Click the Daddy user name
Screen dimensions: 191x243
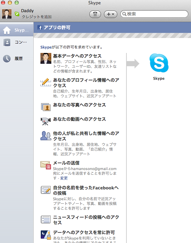[x=27, y=11]
